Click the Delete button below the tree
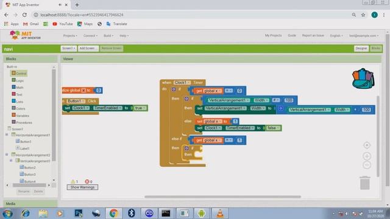Viewport: 390px width, 219px height. 38,192
